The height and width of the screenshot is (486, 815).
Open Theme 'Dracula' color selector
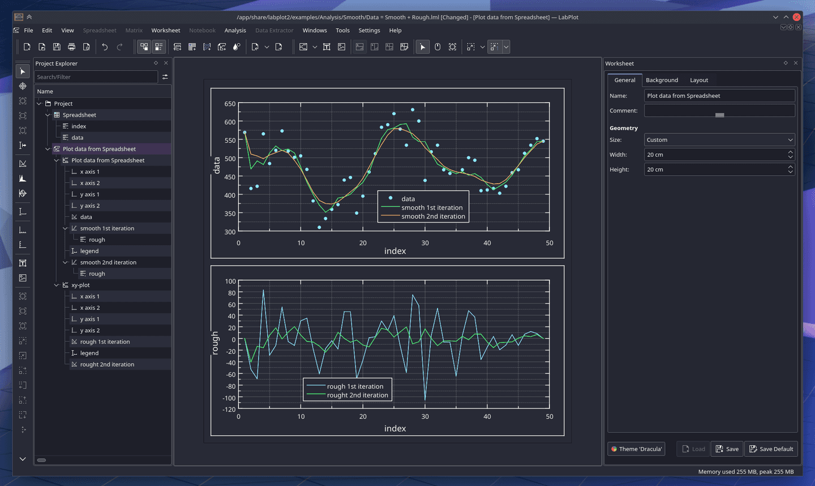(636, 449)
